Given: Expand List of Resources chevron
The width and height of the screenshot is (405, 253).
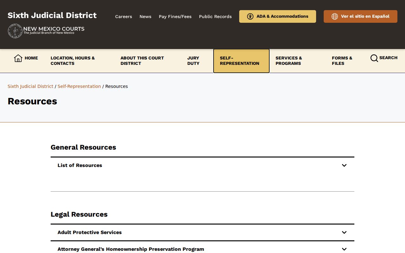Looking at the screenshot, I should tap(344, 165).
